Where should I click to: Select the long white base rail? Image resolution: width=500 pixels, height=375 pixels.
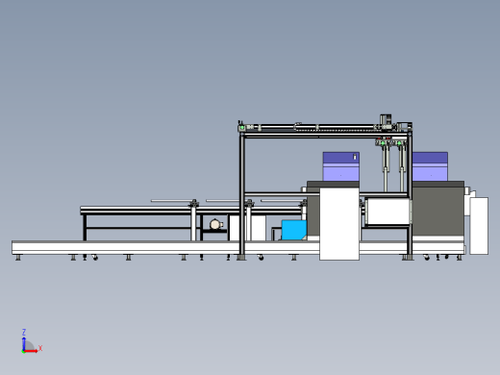[x=161, y=248]
